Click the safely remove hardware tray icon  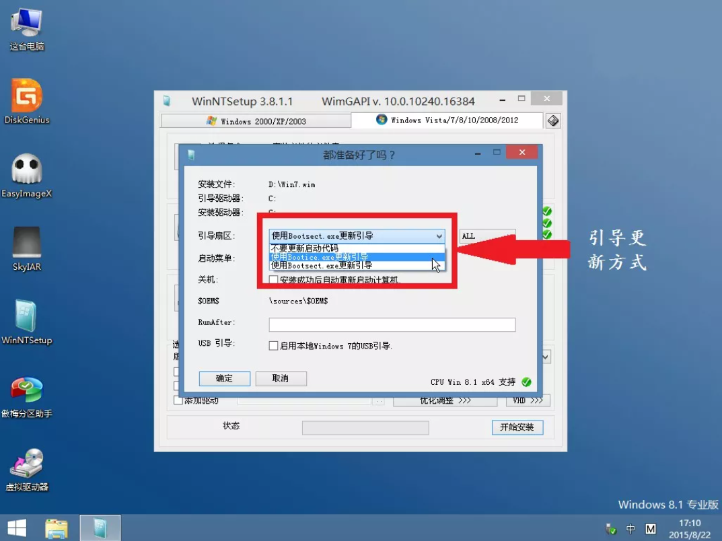pos(611,529)
